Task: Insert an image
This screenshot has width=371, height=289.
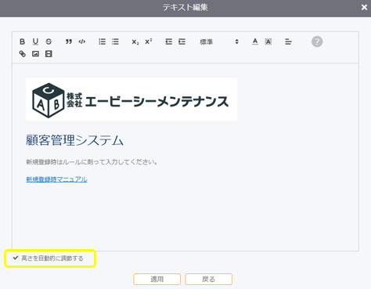Action: pos(35,54)
